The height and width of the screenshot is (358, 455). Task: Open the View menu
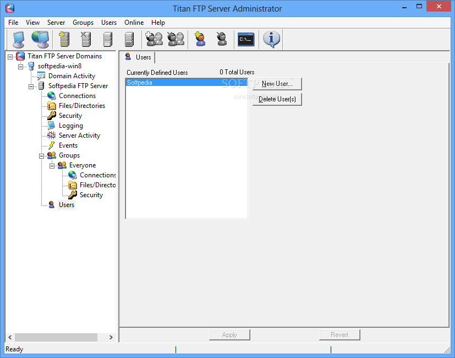click(32, 23)
